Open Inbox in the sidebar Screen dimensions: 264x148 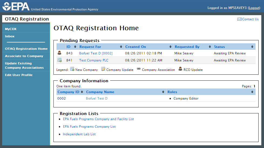pyautogui.click(x=10, y=36)
